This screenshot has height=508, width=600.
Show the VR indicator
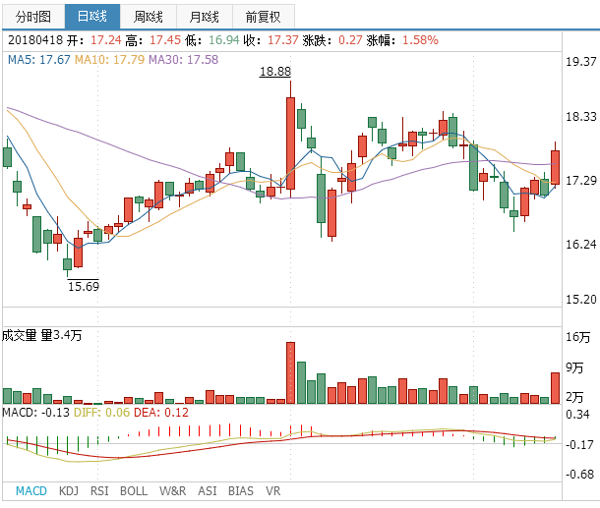click(272, 490)
